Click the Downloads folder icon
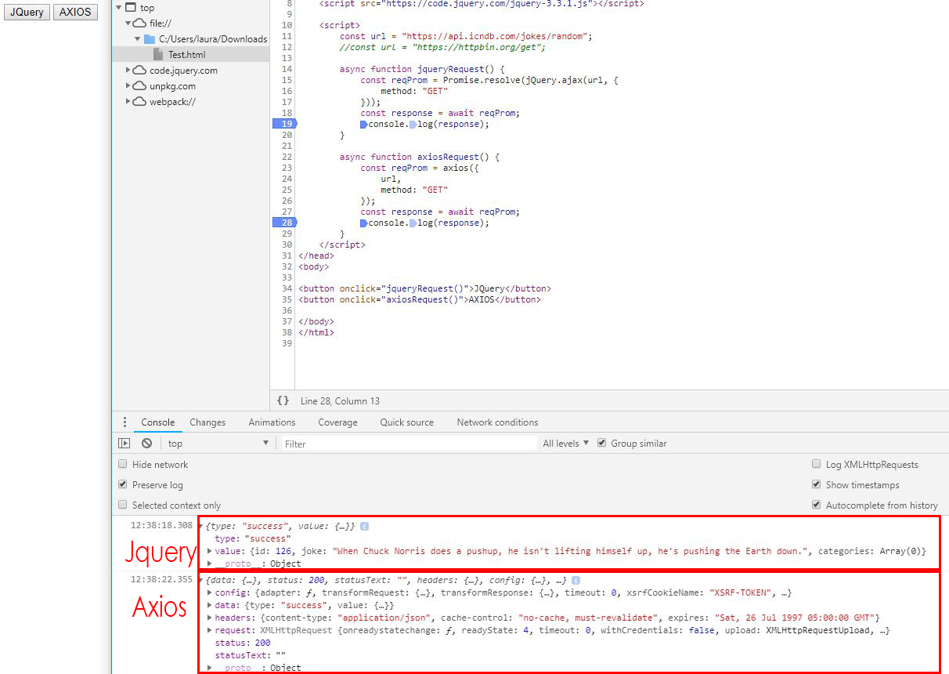Viewport: 949px width, 674px height. coord(150,38)
